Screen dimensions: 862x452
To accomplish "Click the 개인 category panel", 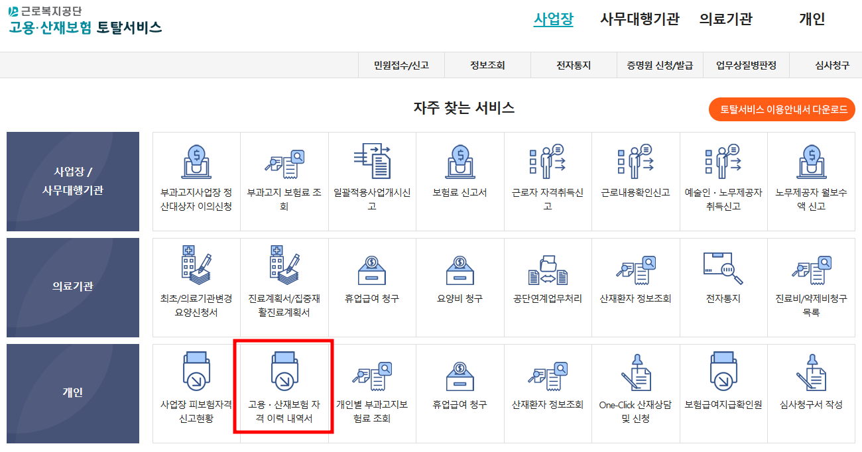I will [x=73, y=394].
